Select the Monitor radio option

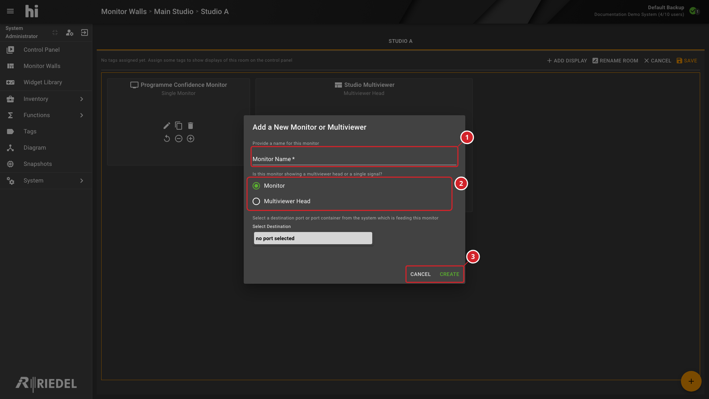coord(256,186)
